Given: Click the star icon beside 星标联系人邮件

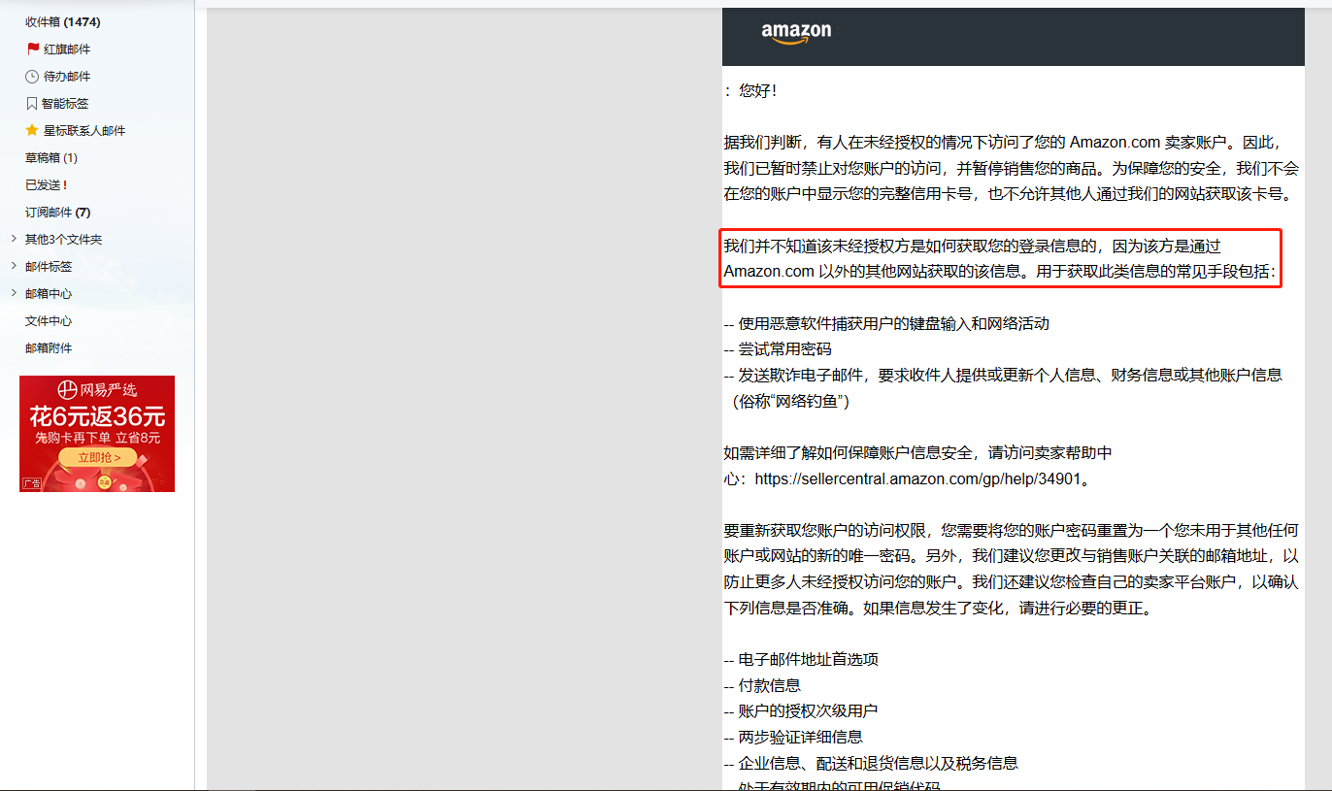Looking at the screenshot, I should [x=32, y=130].
